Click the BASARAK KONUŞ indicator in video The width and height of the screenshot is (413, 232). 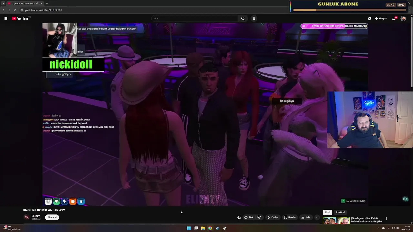353,201
